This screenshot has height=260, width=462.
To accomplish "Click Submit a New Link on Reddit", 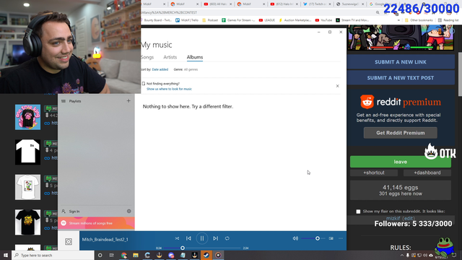I will coord(401,62).
